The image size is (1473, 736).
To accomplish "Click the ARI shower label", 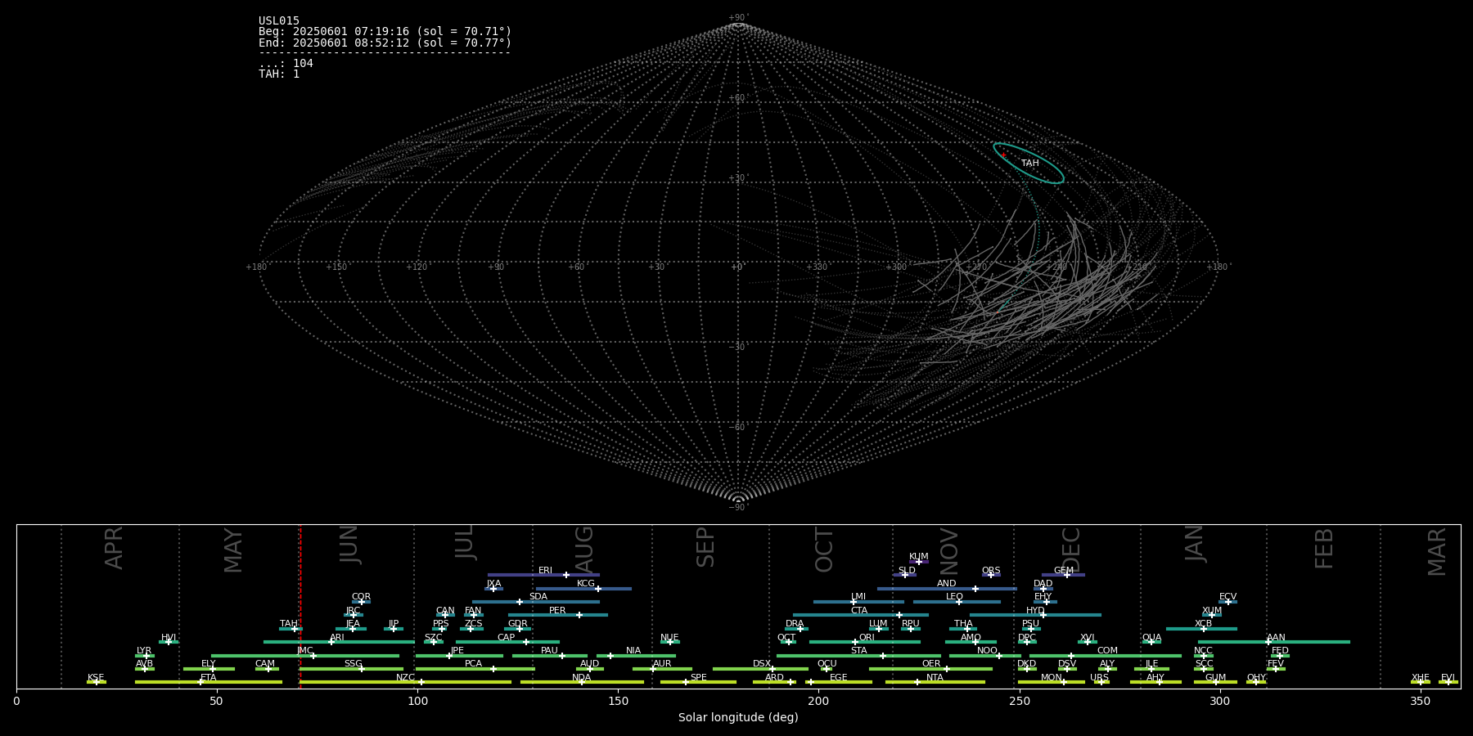I will [x=337, y=638].
